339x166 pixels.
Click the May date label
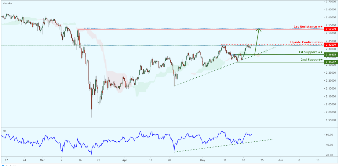[x=202, y=161]
